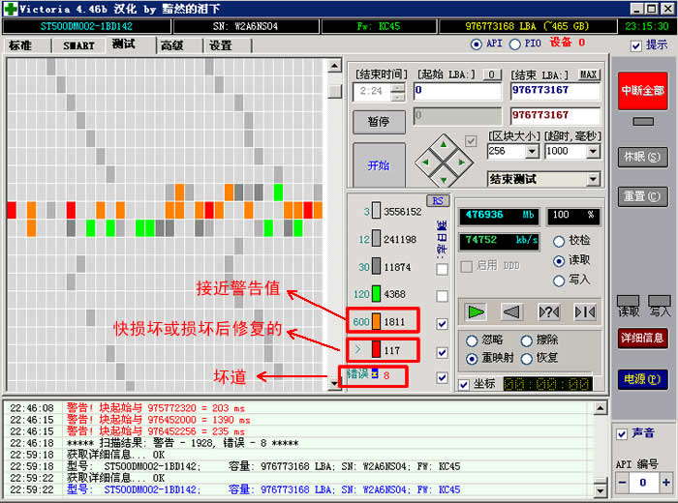Click the 结束时间 spinner arrows
The height and width of the screenshot is (503, 678).
[x=397, y=92]
